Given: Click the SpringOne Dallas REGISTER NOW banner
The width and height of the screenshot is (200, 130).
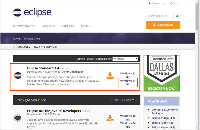Looking at the screenshot, I should (162, 73).
